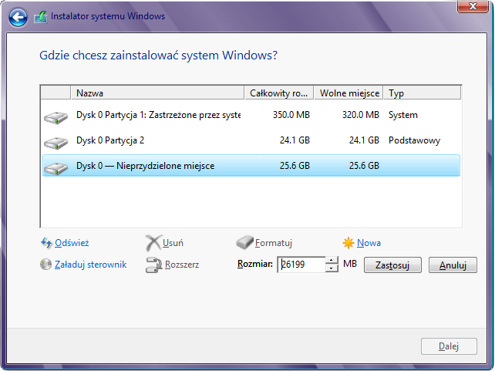
Task: Click the Rozszerz drives icon
Action: point(153,265)
